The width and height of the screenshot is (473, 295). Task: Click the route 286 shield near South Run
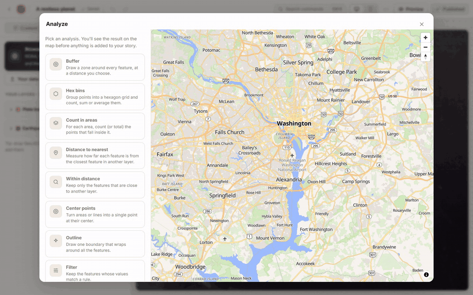pos(207,211)
